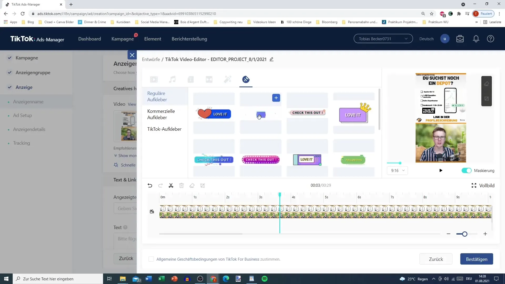
Task: Open Spotify from the taskbar
Action: click(x=265, y=279)
